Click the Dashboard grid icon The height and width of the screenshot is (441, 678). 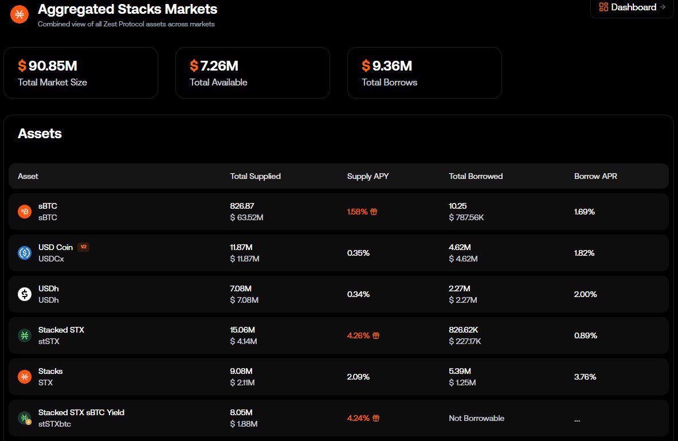point(603,7)
